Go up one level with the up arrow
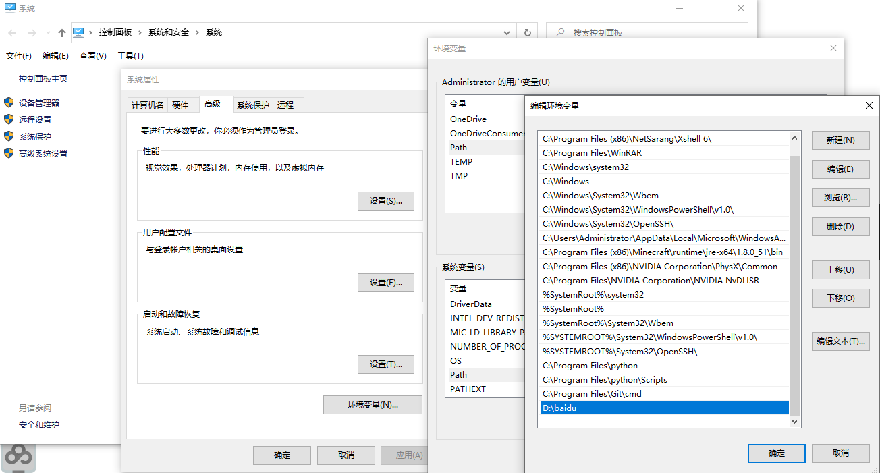The image size is (880, 473). click(x=62, y=32)
